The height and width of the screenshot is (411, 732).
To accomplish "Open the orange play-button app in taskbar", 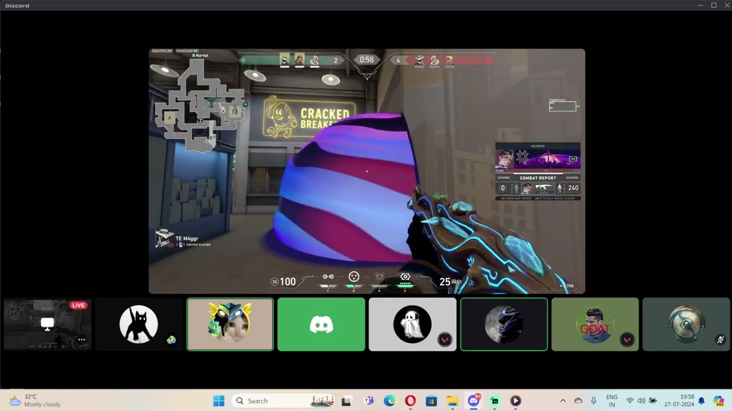I will [x=515, y=401].
